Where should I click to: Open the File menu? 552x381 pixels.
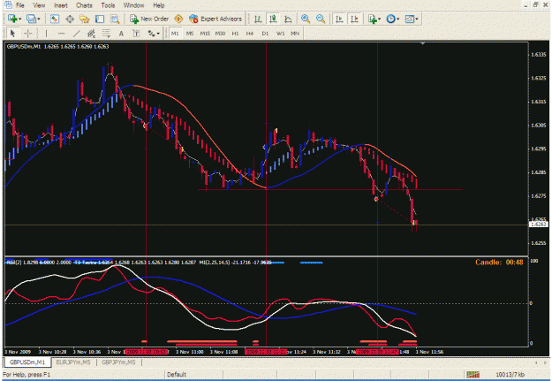click(x=20, y=5)
